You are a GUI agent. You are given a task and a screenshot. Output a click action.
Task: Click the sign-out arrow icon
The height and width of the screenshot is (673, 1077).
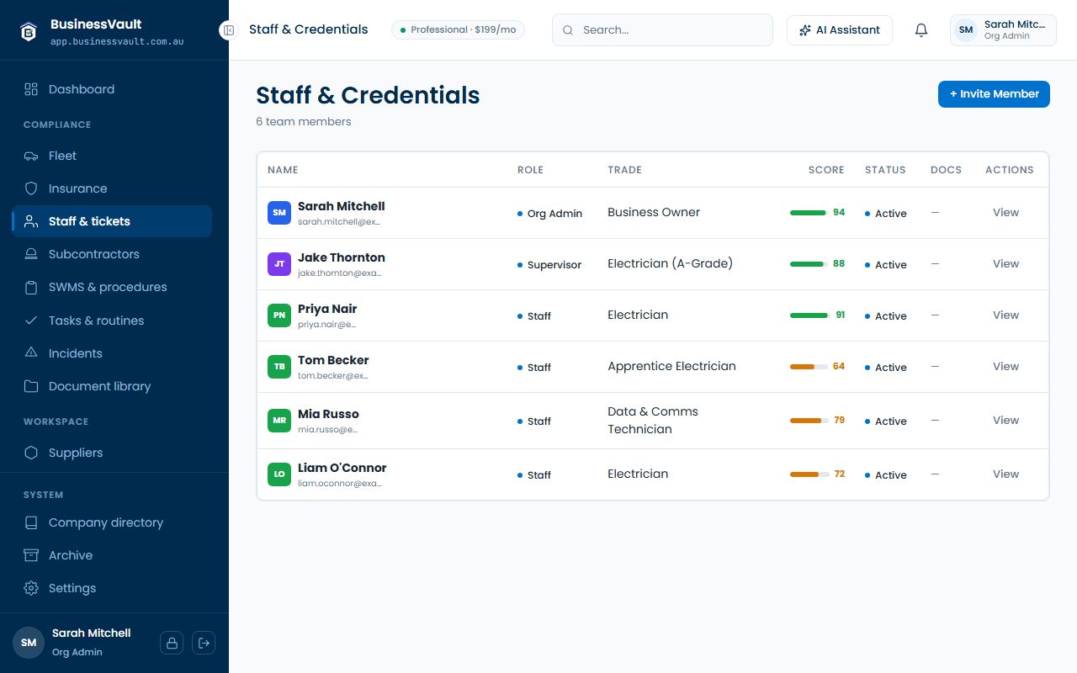(x=204, y=643)
